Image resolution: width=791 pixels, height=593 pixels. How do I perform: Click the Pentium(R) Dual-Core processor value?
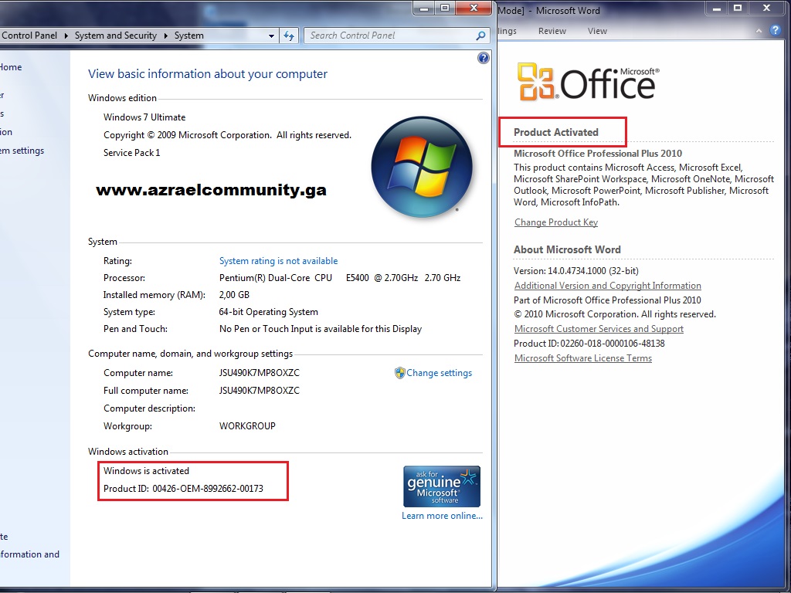(340, 278)
